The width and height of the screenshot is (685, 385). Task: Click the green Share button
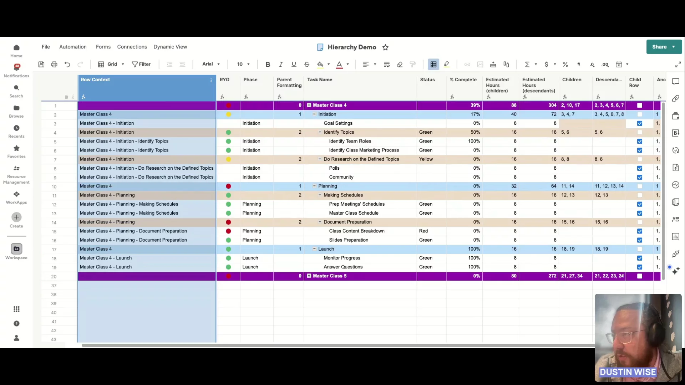[x=660, y=47]
